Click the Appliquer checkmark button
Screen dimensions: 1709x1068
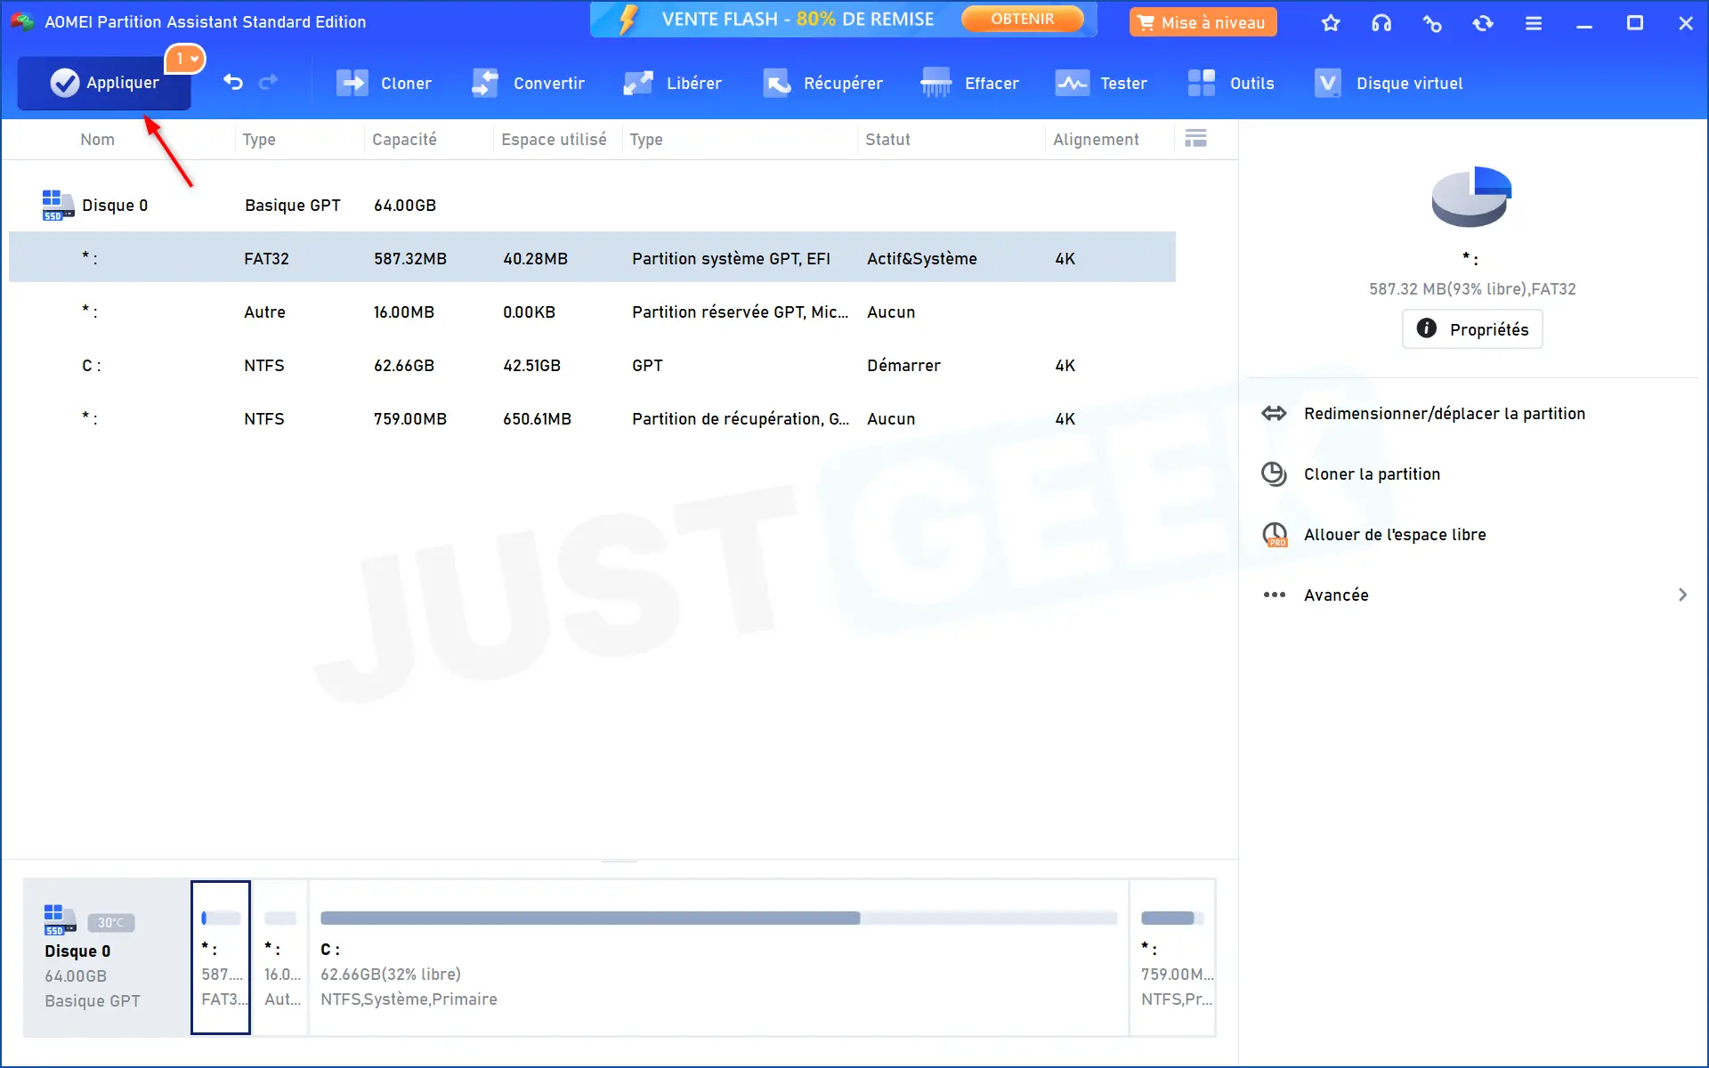104,83
